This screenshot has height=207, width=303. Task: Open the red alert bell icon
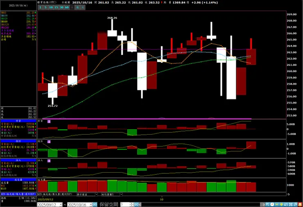pos(300,204)
